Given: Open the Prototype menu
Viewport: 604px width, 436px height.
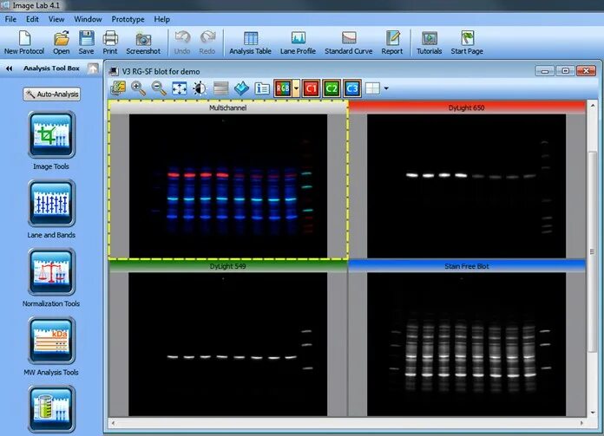Looking at the screenshot, I should [128, 19].
